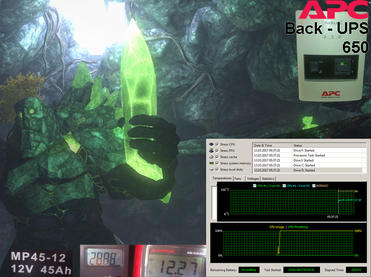Click the APC UPS left power switch
This screenshot has width=371, height=277.
coord(314,66)
